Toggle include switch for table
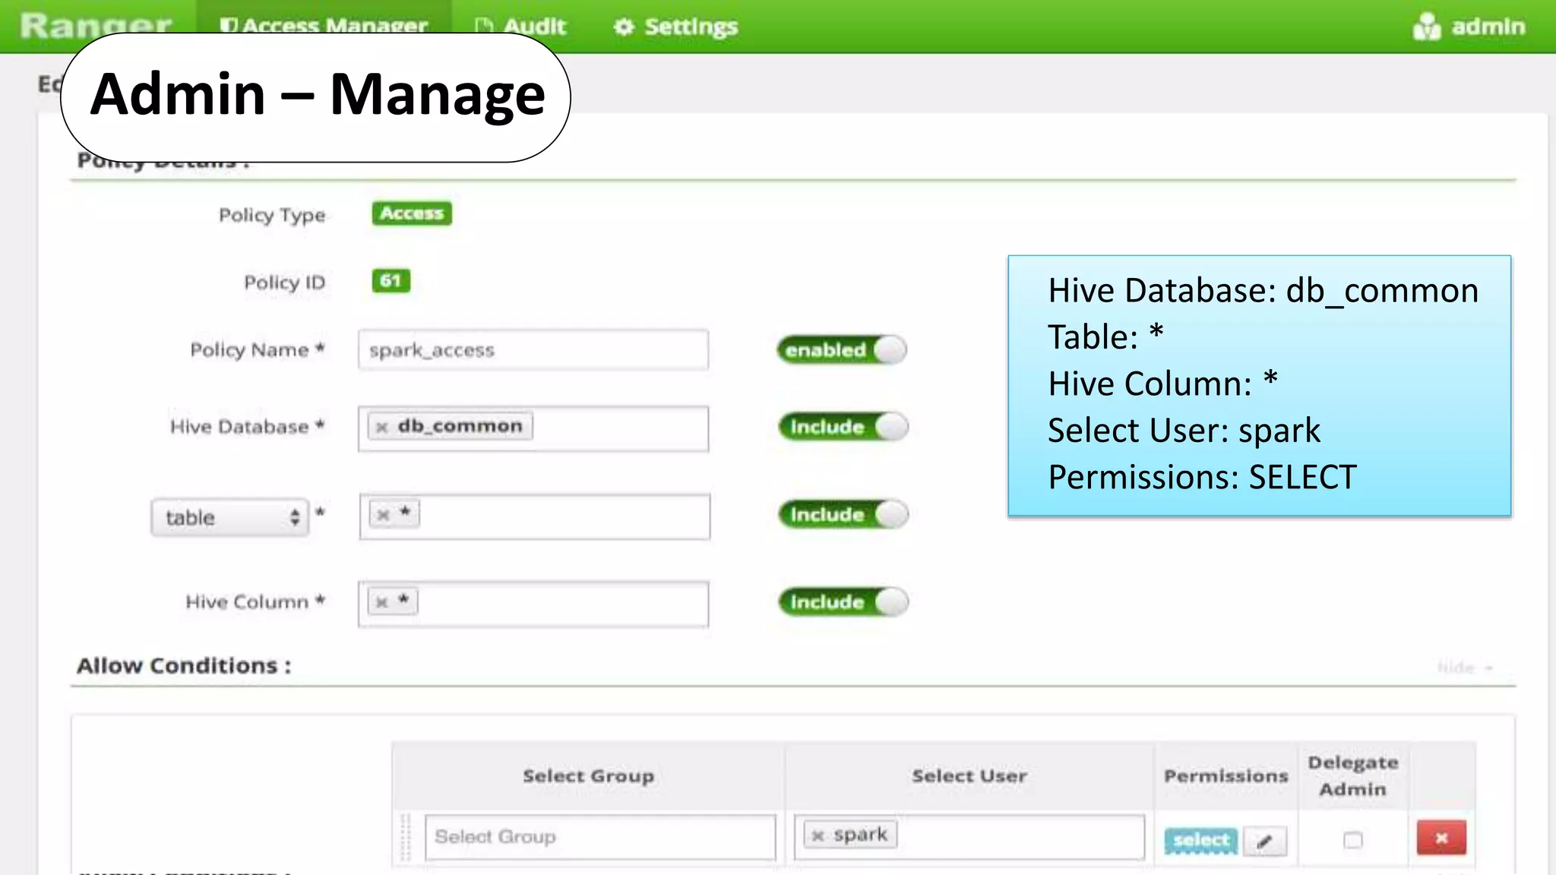 pos(843,514)
